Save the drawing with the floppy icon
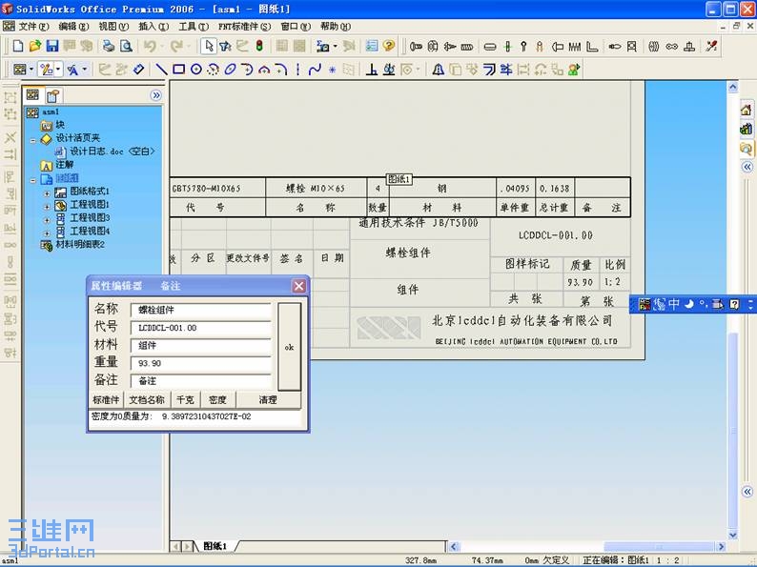 click(52, 46)
